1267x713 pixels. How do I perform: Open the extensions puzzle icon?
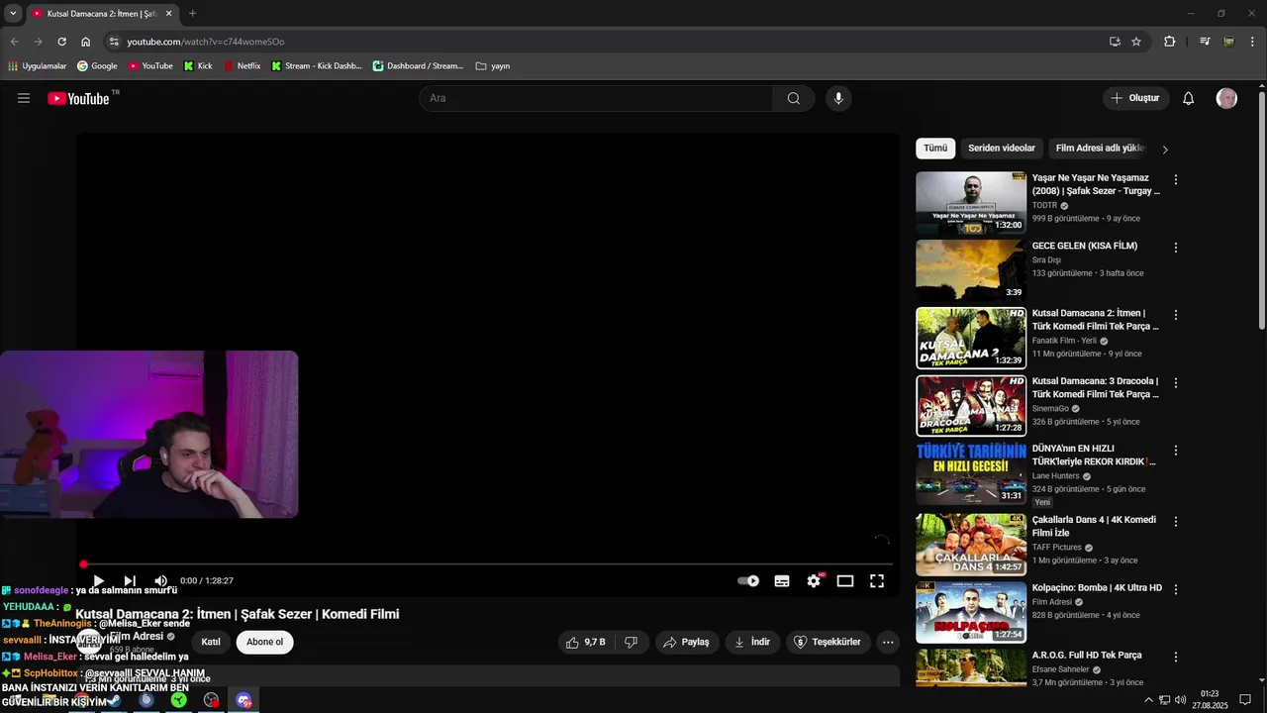click(1170, 42)
